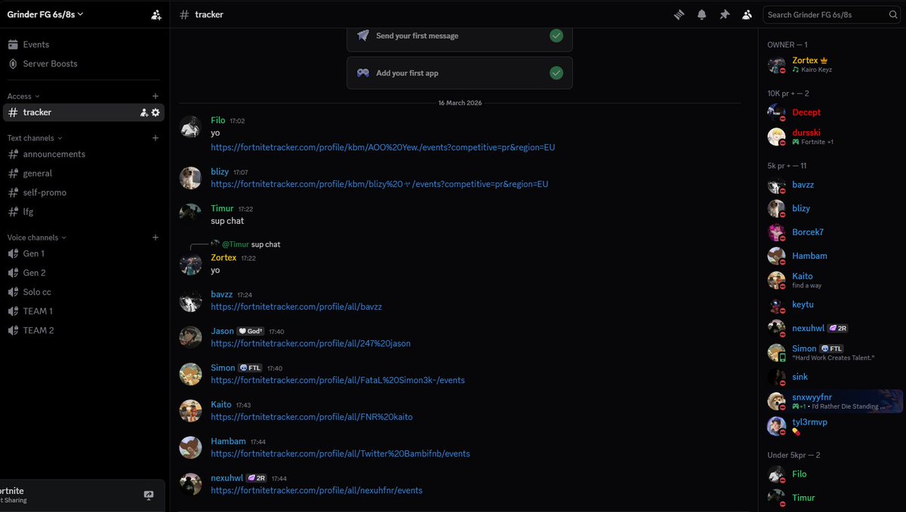Open the bavzz fortnitetracker profile link
Viewport: 906px width, 512px height.
tap(296, 307)
